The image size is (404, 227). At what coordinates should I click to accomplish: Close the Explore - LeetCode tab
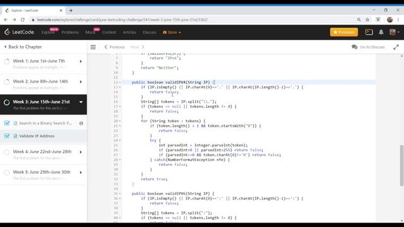click(61, 11)
